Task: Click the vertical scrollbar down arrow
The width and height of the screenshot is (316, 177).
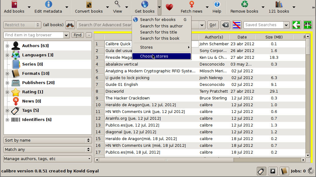Action: click(308, 155)
